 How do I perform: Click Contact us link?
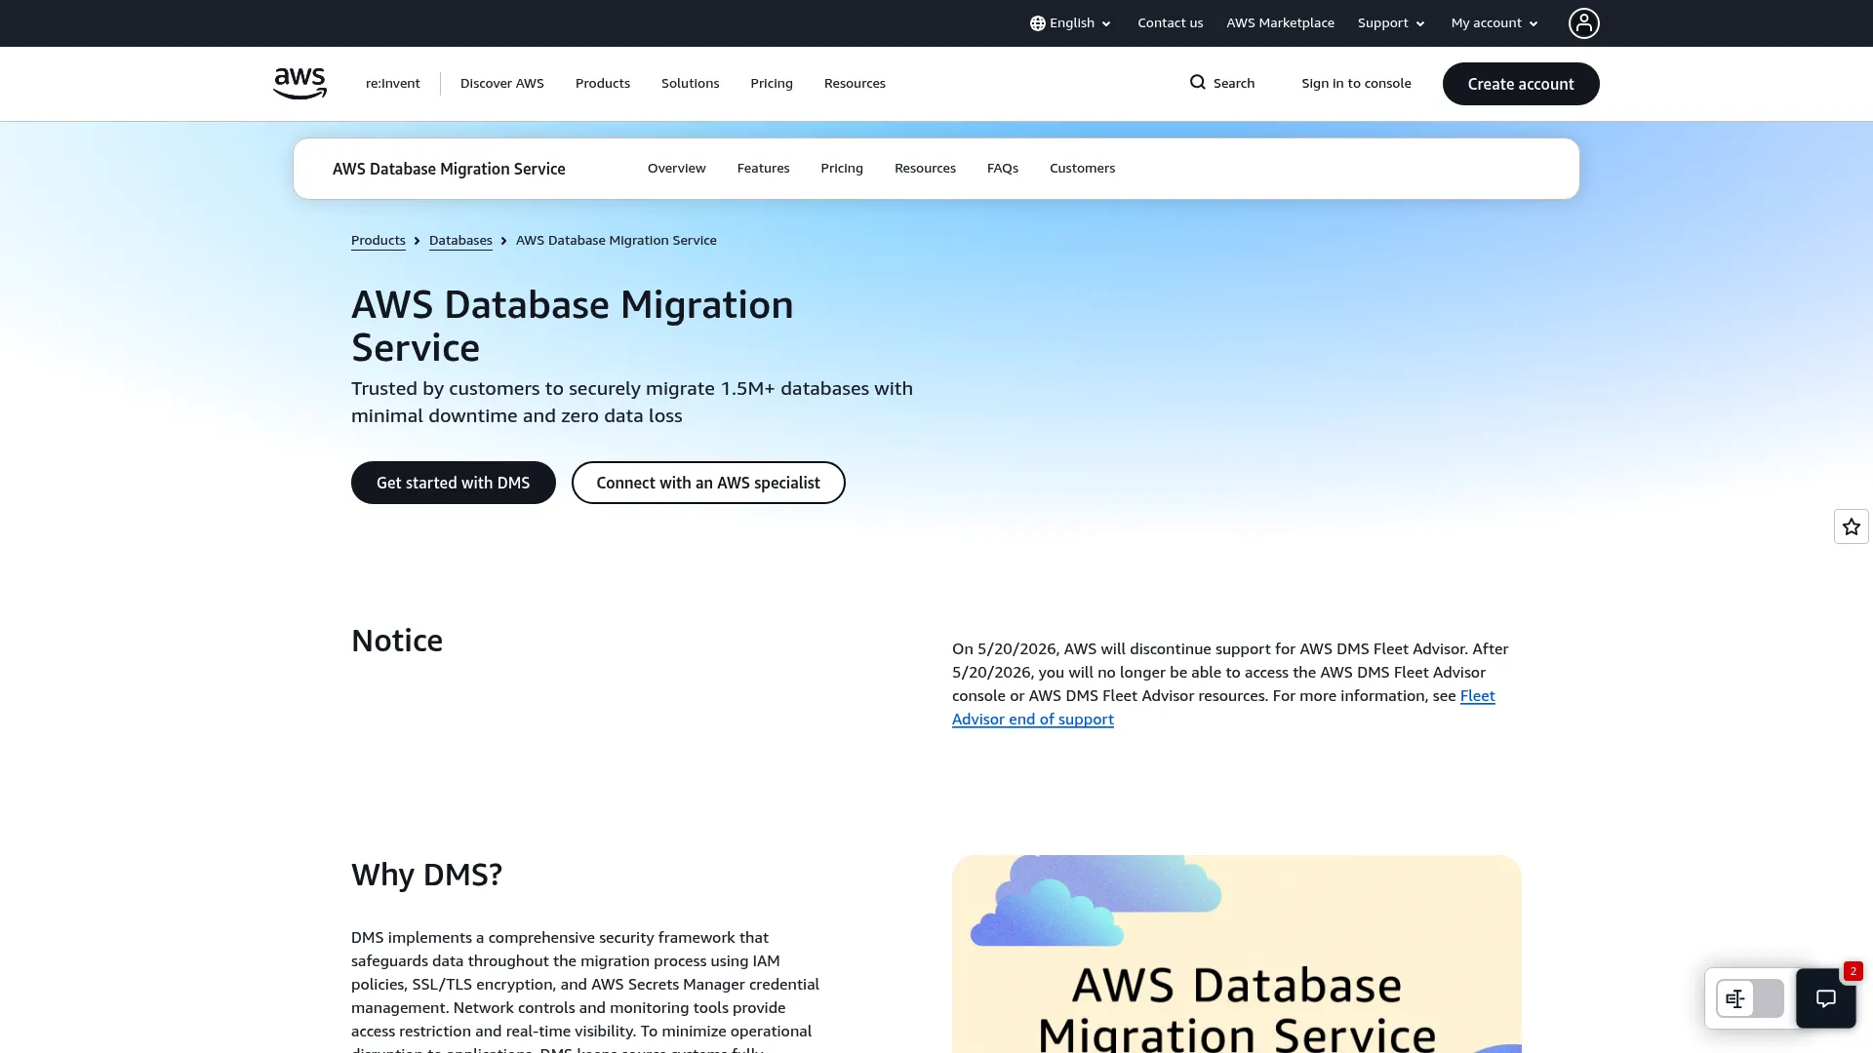(x=1170, y=23)
